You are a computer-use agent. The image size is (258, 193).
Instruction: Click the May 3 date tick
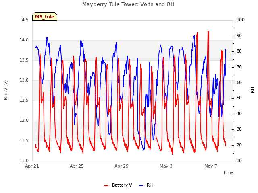166,166
